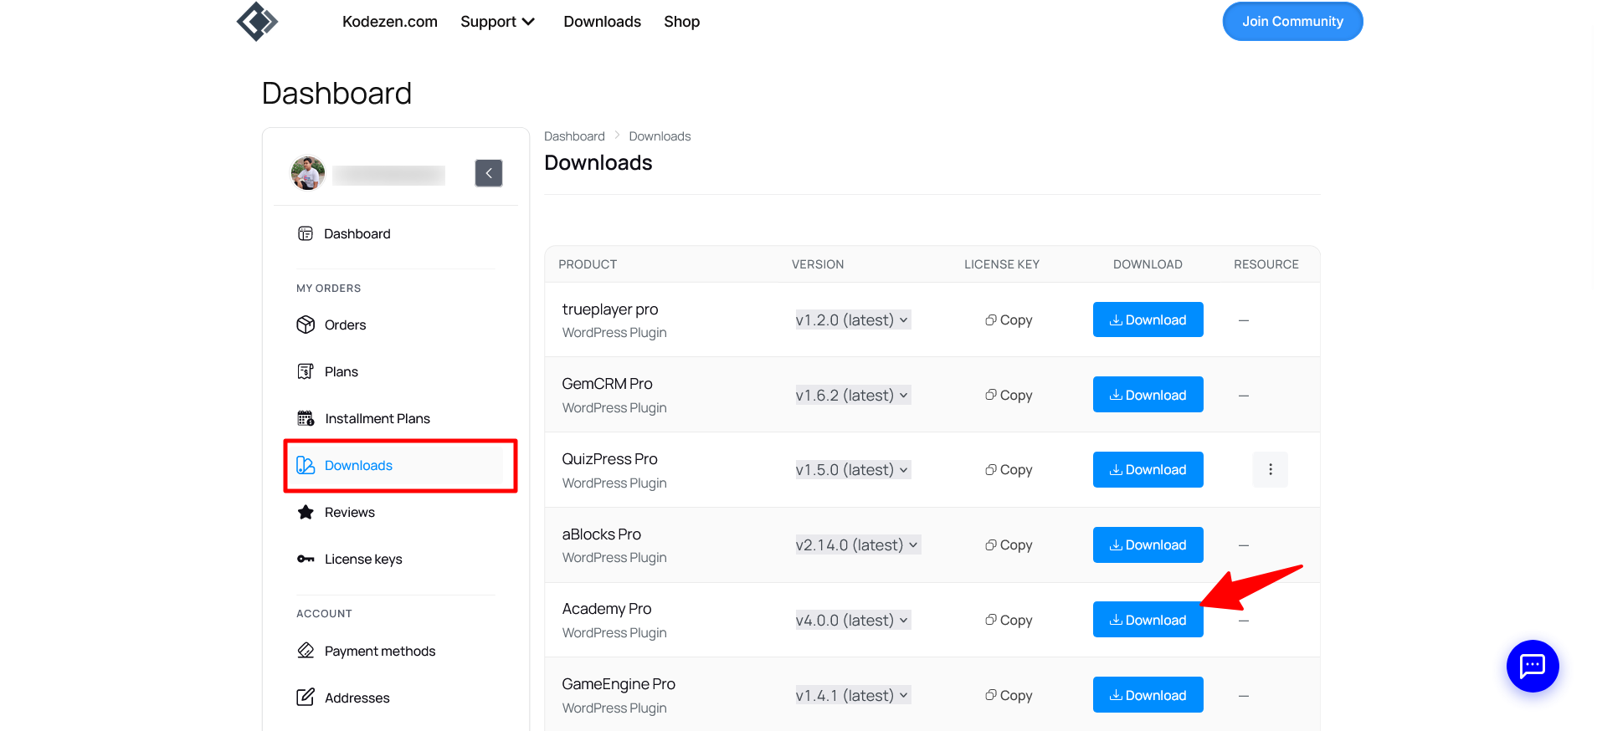Copy the aBlocks Pro license key
1597x731 pixels.
pyautogui.click(x=1009, y=545)
